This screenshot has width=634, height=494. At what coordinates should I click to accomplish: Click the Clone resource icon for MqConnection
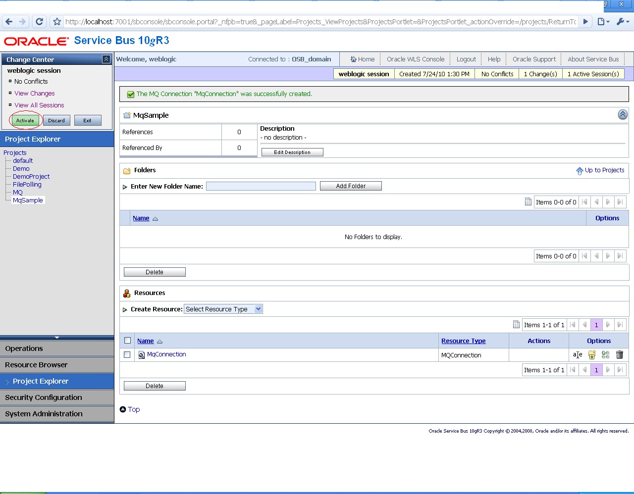pyautogui.click(x=605, y=355)
